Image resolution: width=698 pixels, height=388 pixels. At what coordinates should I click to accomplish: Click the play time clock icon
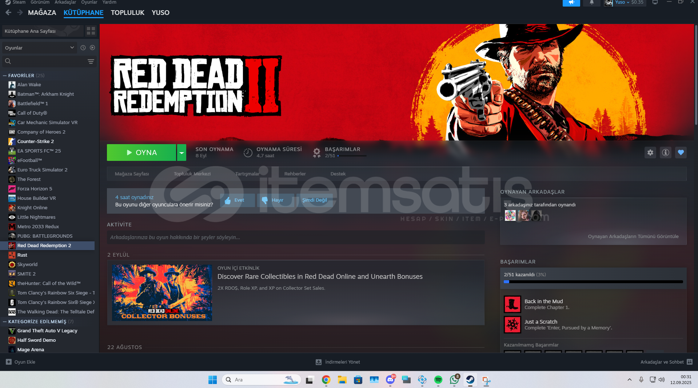[x=248, y=153]
